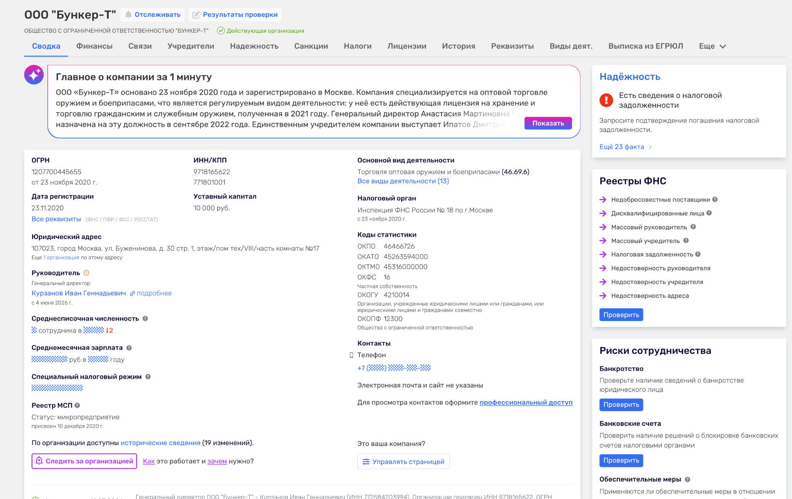Expand Ещё 23 факта reliability list
The image size is (792, 499).
tap(626, 147)
